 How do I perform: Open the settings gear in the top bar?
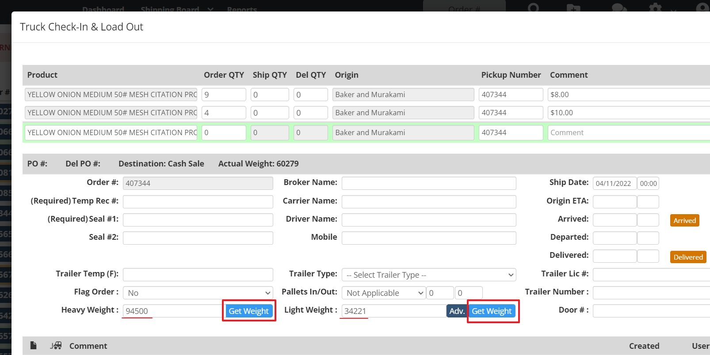655,8
